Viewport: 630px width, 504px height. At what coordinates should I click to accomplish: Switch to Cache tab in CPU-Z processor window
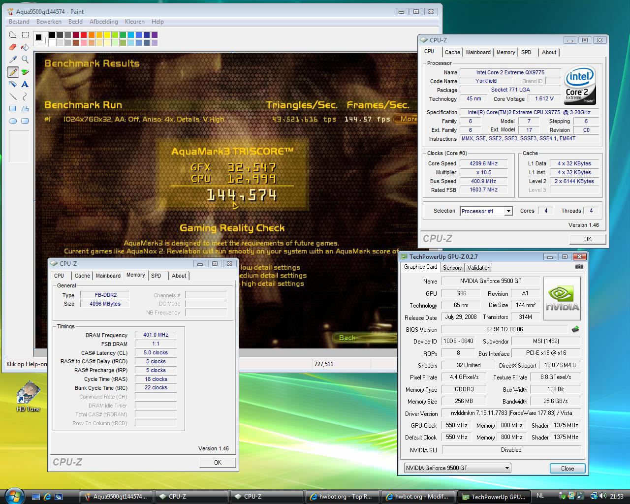click(x=452, y=52)
